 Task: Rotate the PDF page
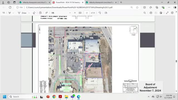point(100,13)
